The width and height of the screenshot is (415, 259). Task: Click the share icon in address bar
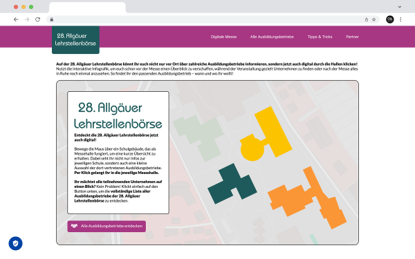367,19
